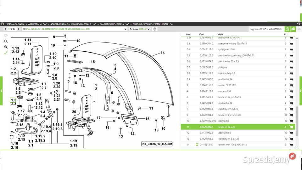This screenshot has width=302, height=170.
Task: Add rama sx/lh/li to cart
Action: [x=291, y=91]
